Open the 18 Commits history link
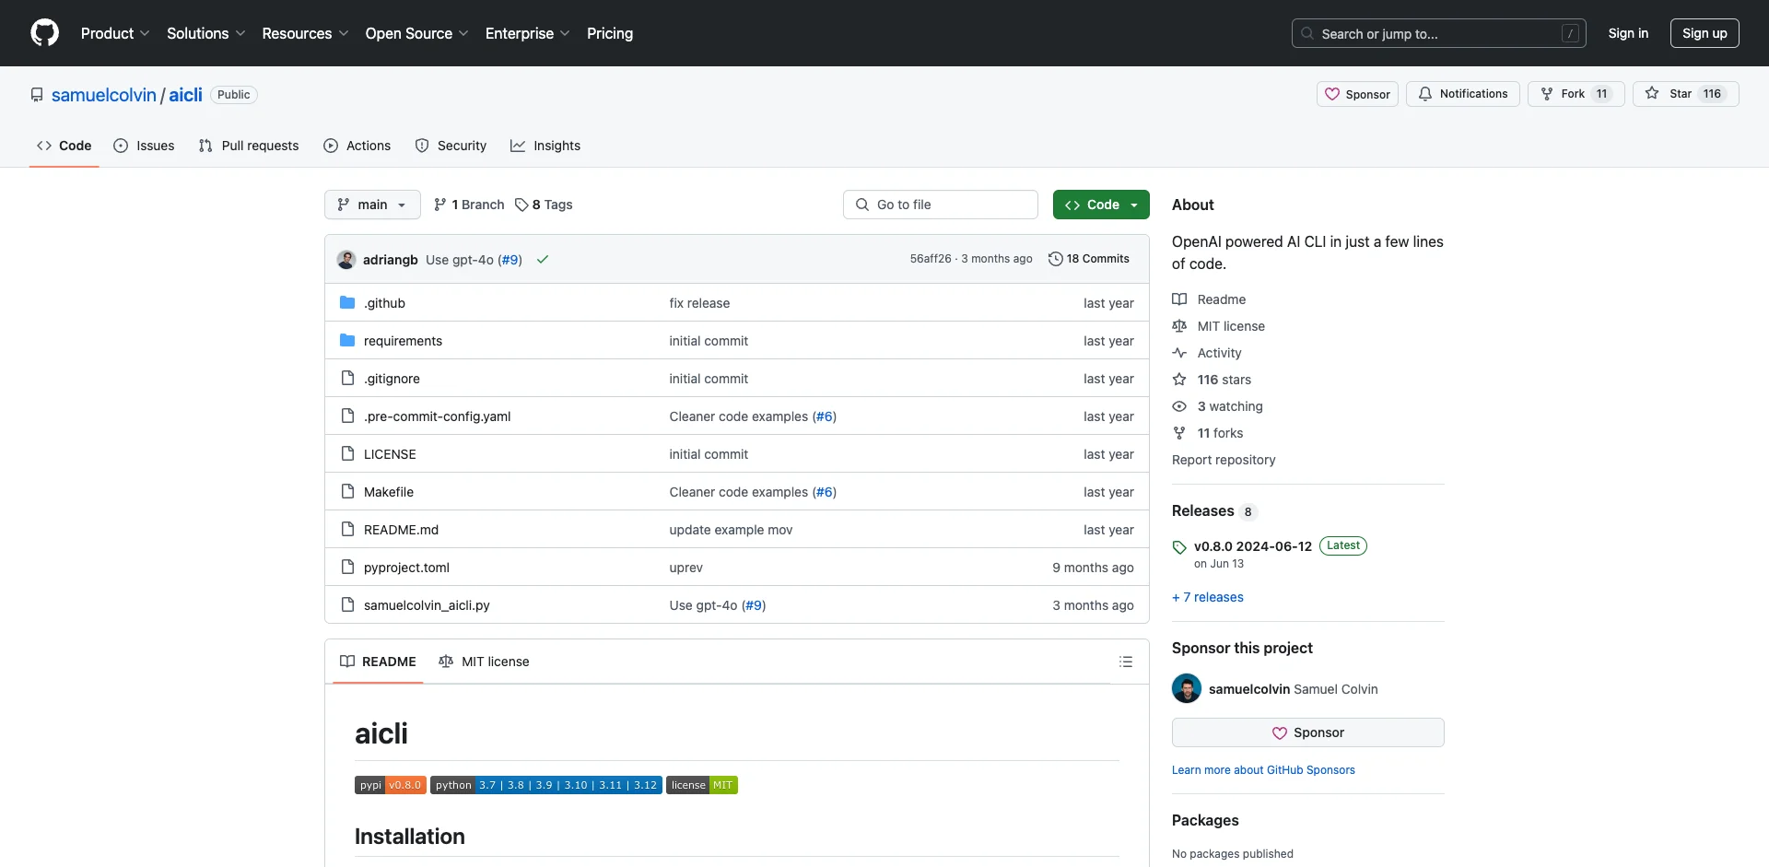The height and width of the screenshot is (867, 1769). pyautogui.click(x=1089, y=259)
